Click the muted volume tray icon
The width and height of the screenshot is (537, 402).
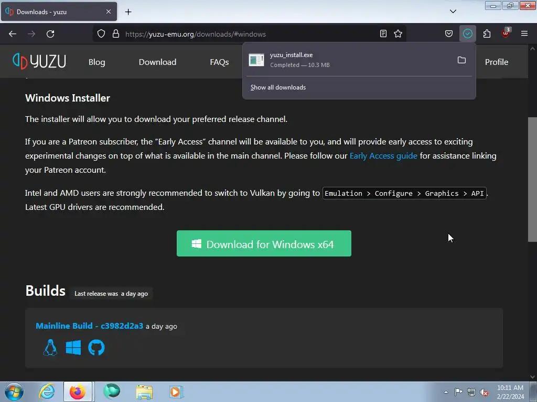tap(484, 392)
